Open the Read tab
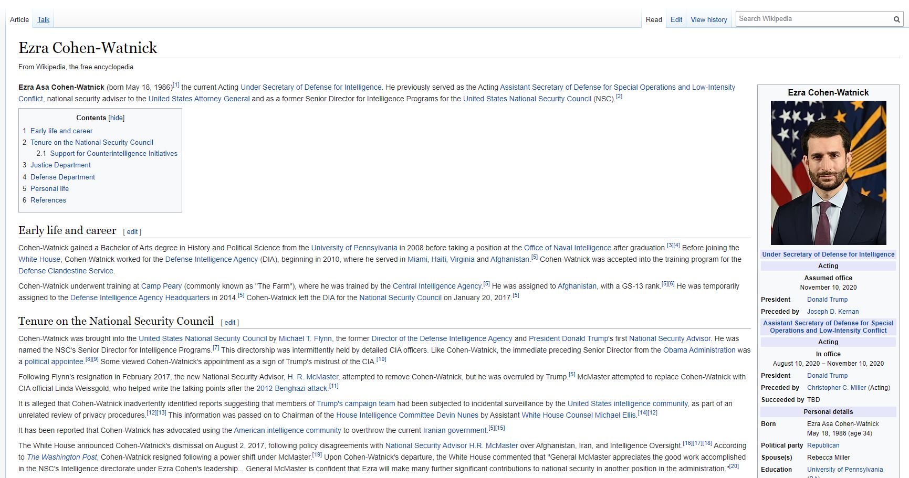Image resolution: width=909 pixels, height=478 pixels. (654, 19)
